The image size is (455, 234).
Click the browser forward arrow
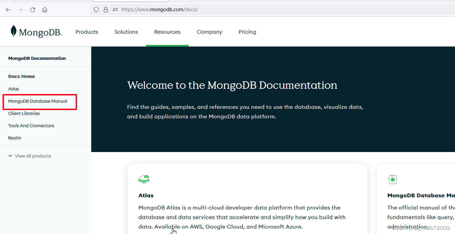click(x=20, y=10)
